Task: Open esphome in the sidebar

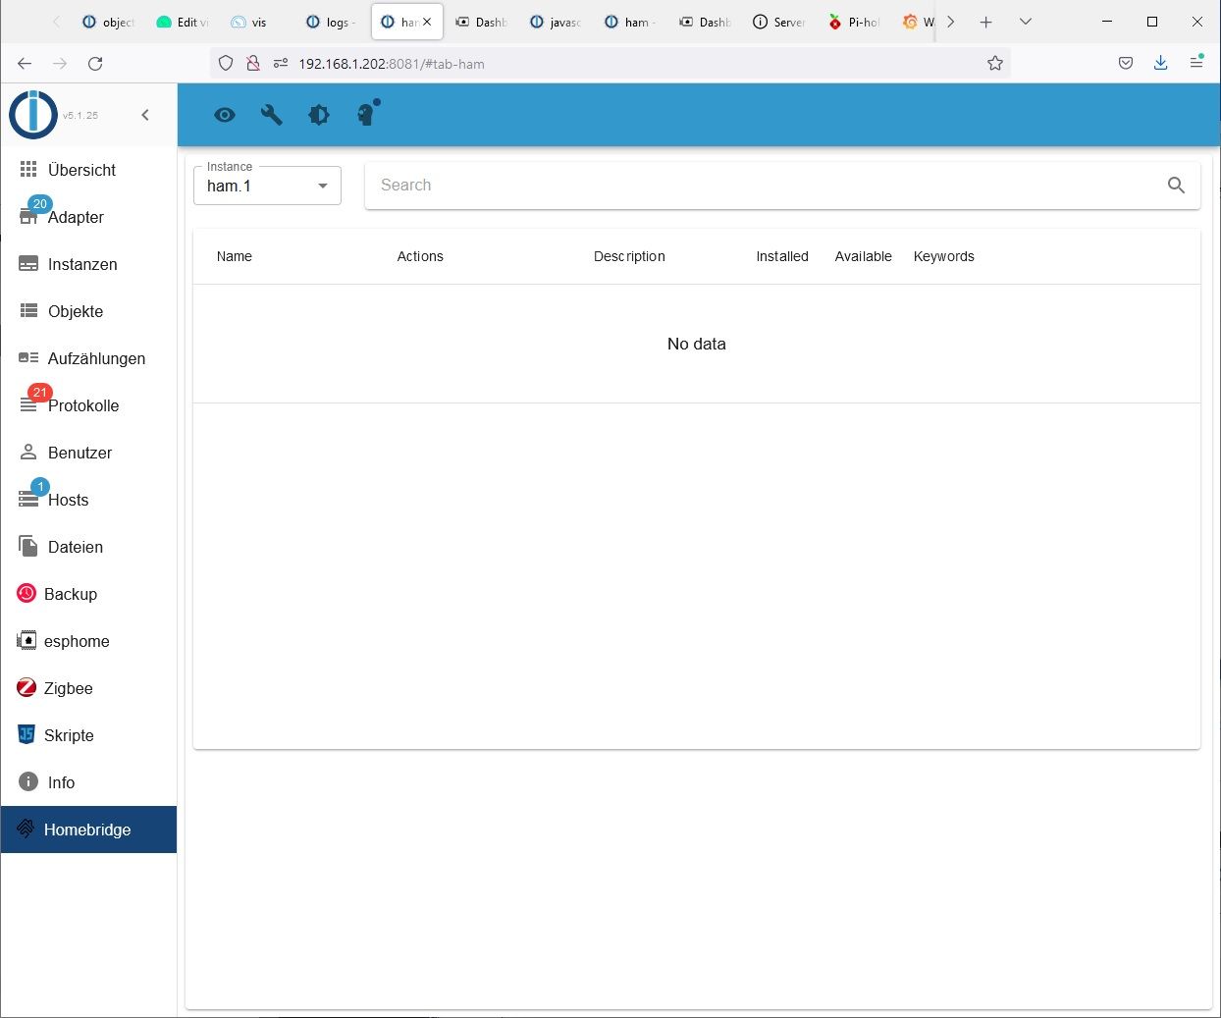Action: pyautogui.click(x=88, y=641)
